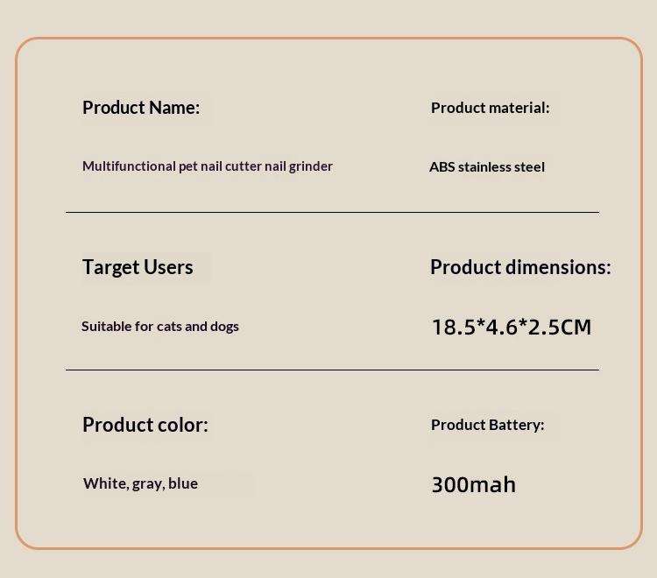Select the "Multifunctional pet nail cutter nail grinder" text

click(208, 166)
